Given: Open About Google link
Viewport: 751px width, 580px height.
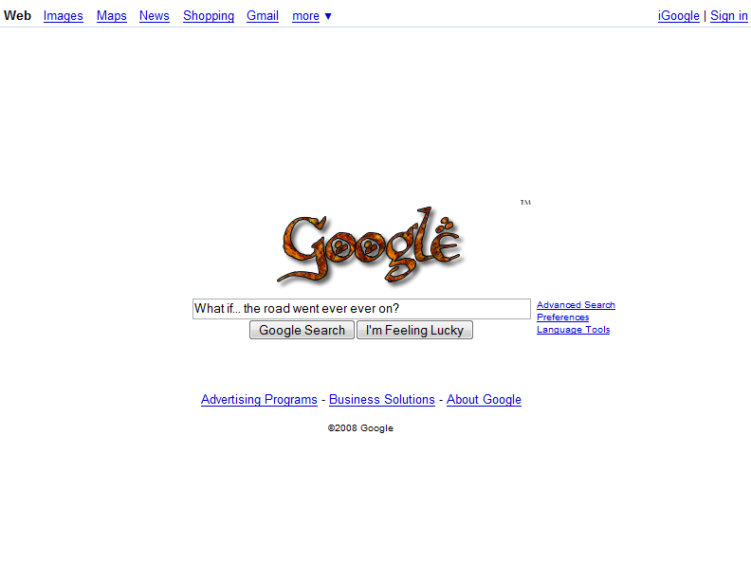Looking at the screenshot, I should click(x=484, y=400).
